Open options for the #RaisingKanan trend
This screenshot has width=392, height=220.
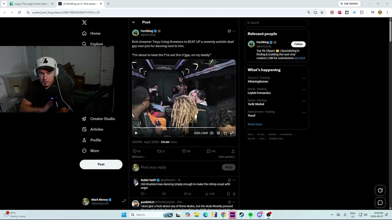[304, 78]
